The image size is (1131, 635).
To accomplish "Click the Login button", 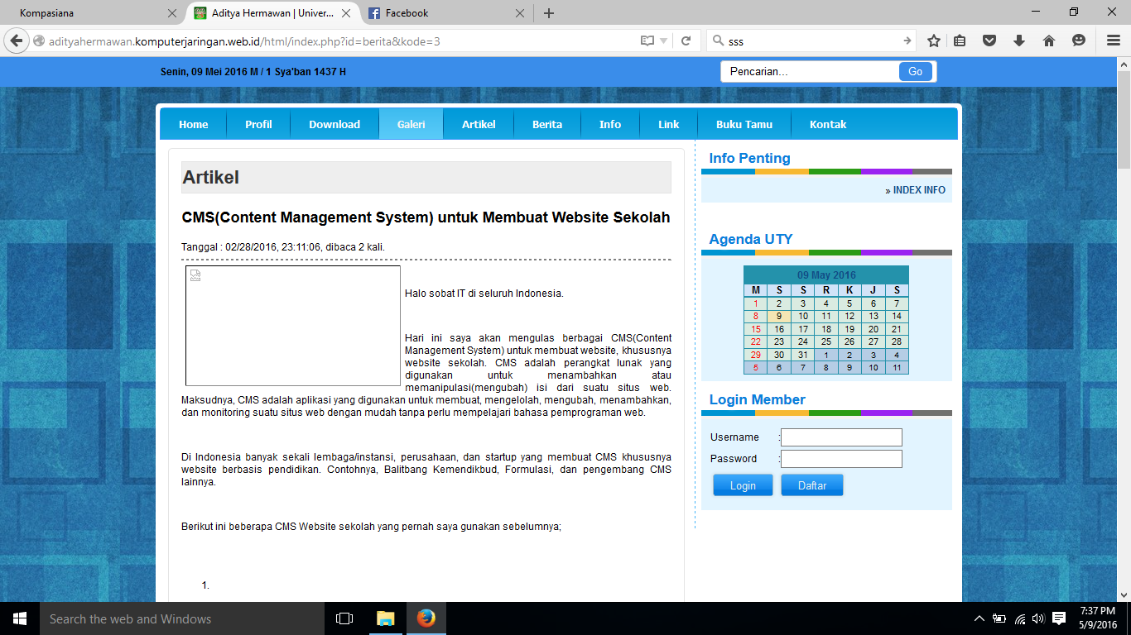I will 743,485.
